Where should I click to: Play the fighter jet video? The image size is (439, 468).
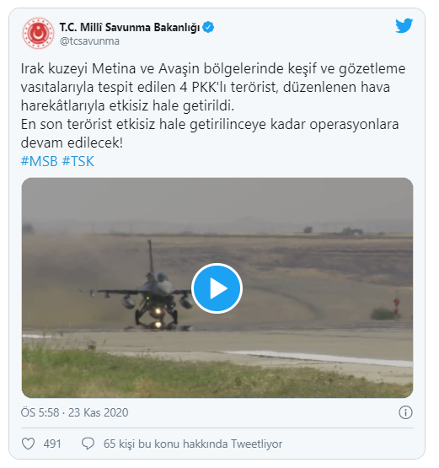[x=217, y=288]
